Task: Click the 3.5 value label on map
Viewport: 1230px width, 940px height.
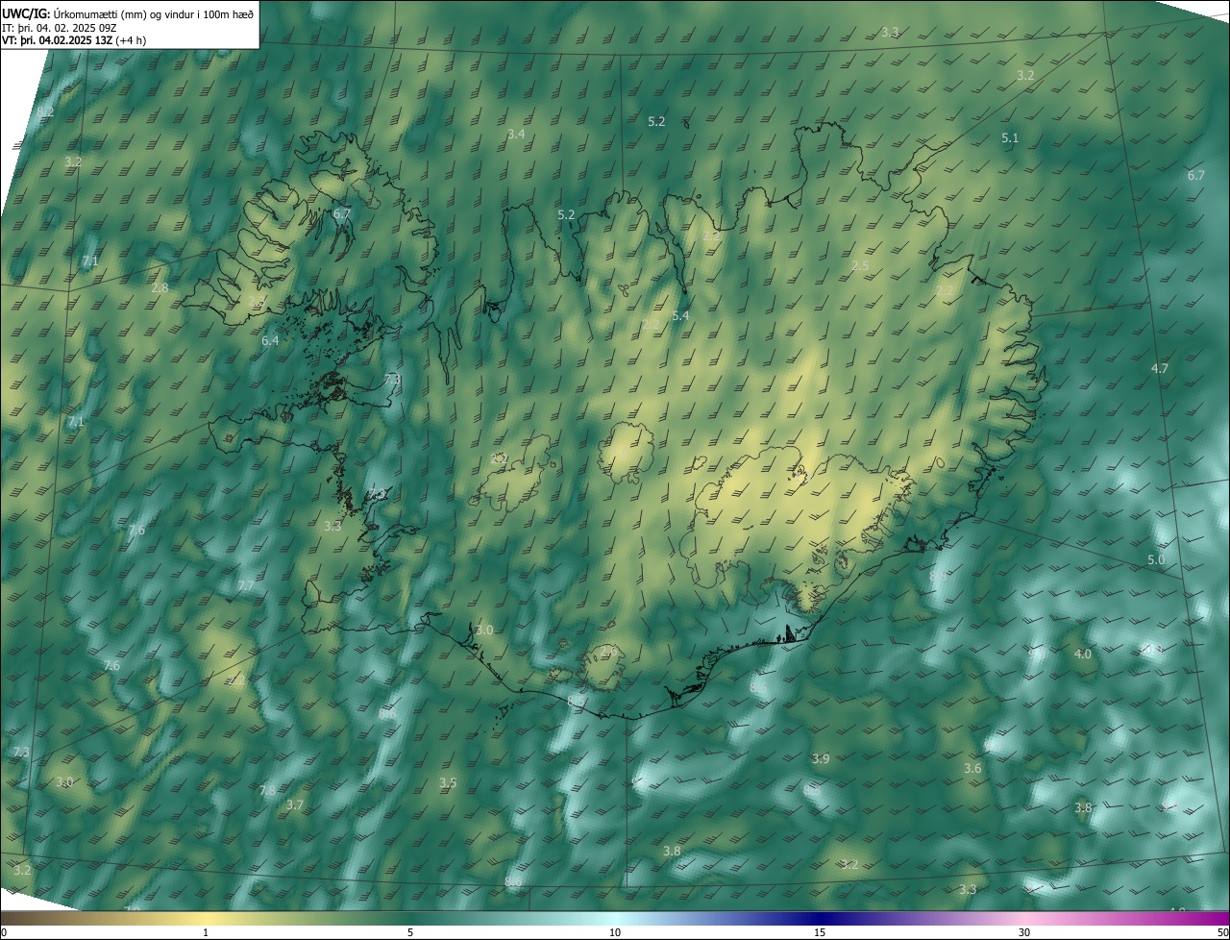Action: [x=448, y=783]
